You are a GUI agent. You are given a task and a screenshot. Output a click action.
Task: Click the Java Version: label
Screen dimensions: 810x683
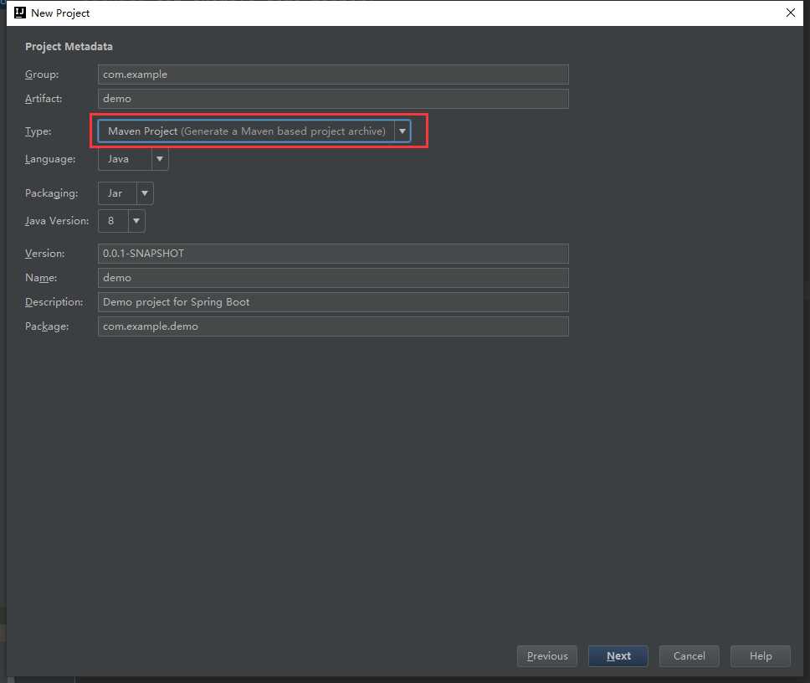click(57, 221)
